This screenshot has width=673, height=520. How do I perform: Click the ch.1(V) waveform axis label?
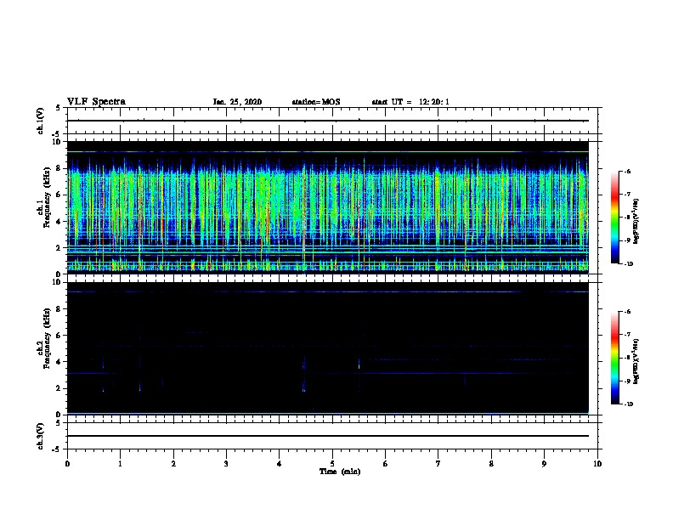(40, 121)
